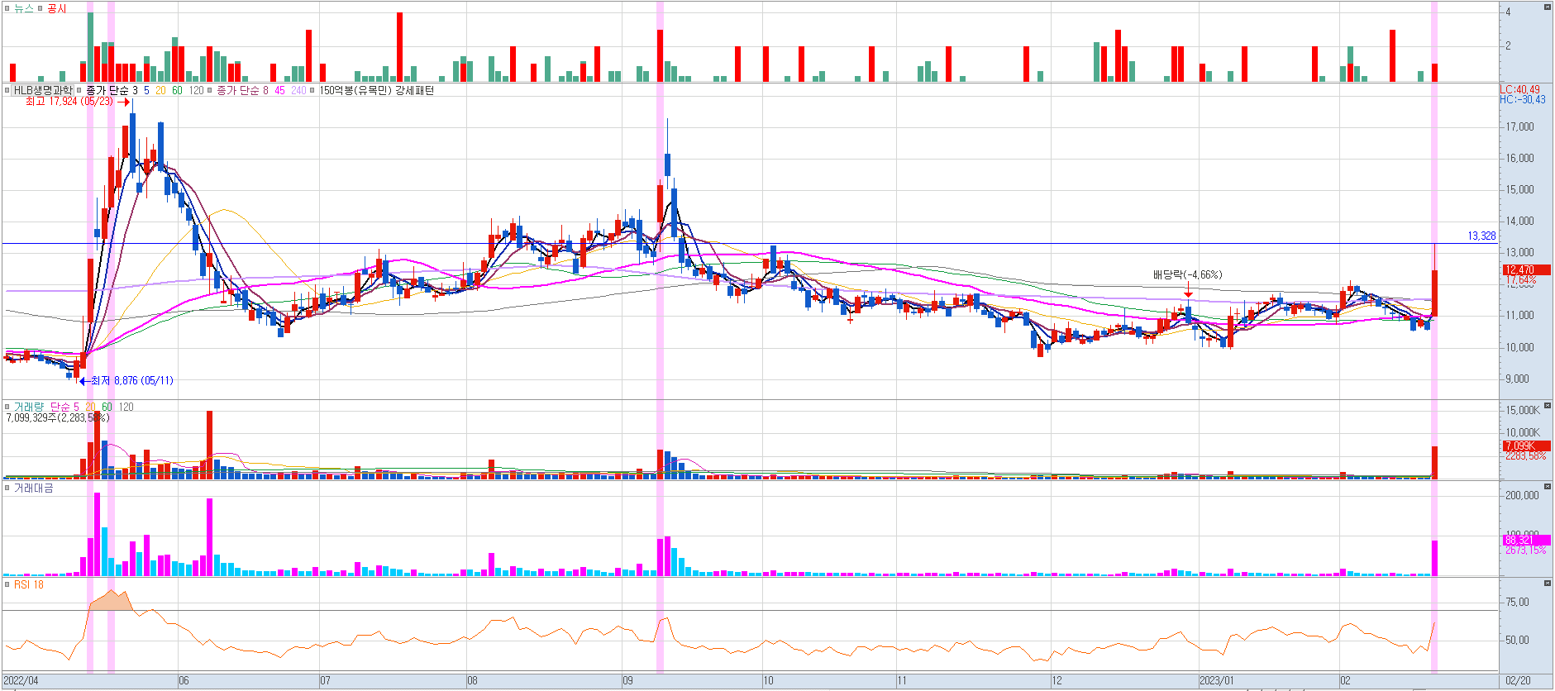Click the 75.00 RSI axis label

[x=1517, y=603]
